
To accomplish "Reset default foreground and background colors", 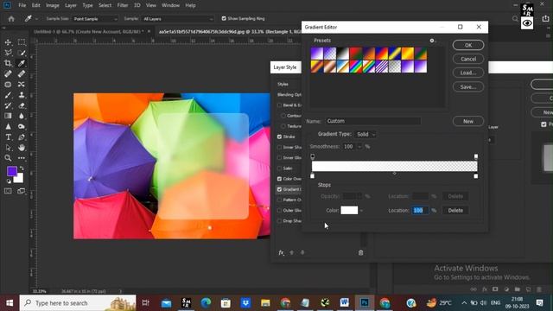I will pyautogui.click(x=9, y=181).
